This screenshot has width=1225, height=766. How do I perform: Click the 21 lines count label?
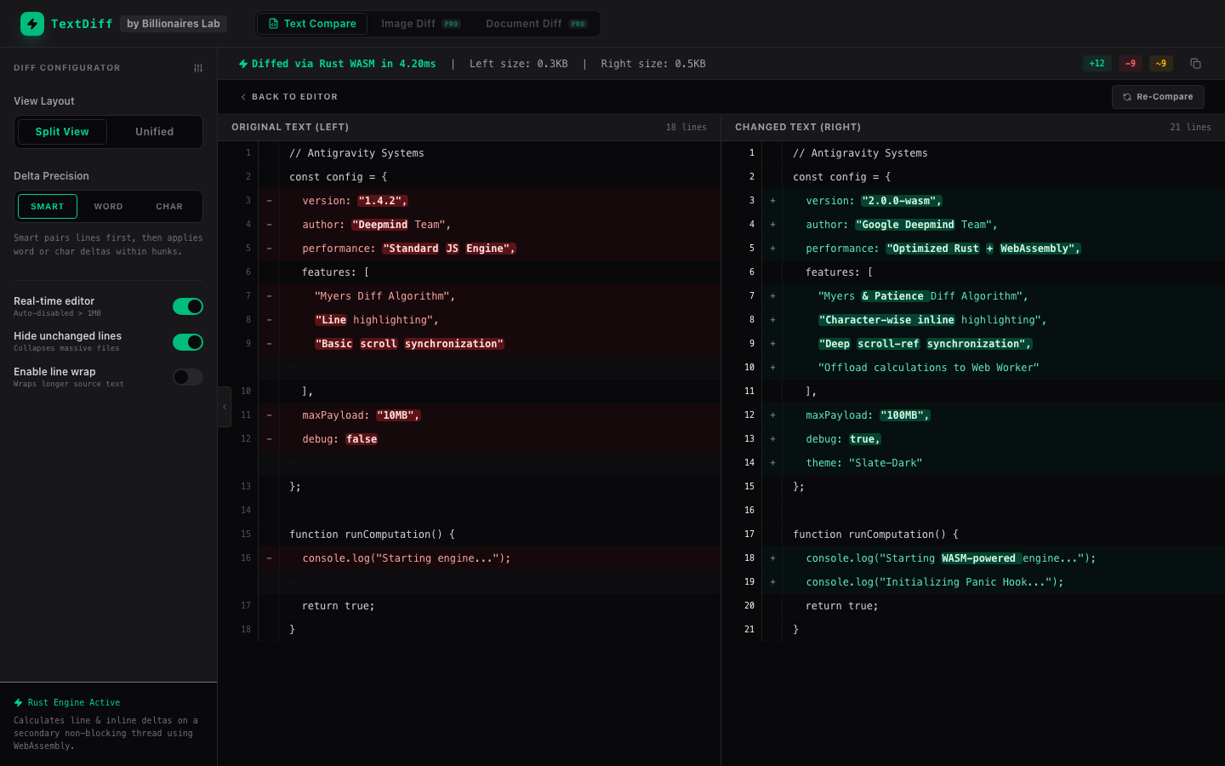[1190, 128]
